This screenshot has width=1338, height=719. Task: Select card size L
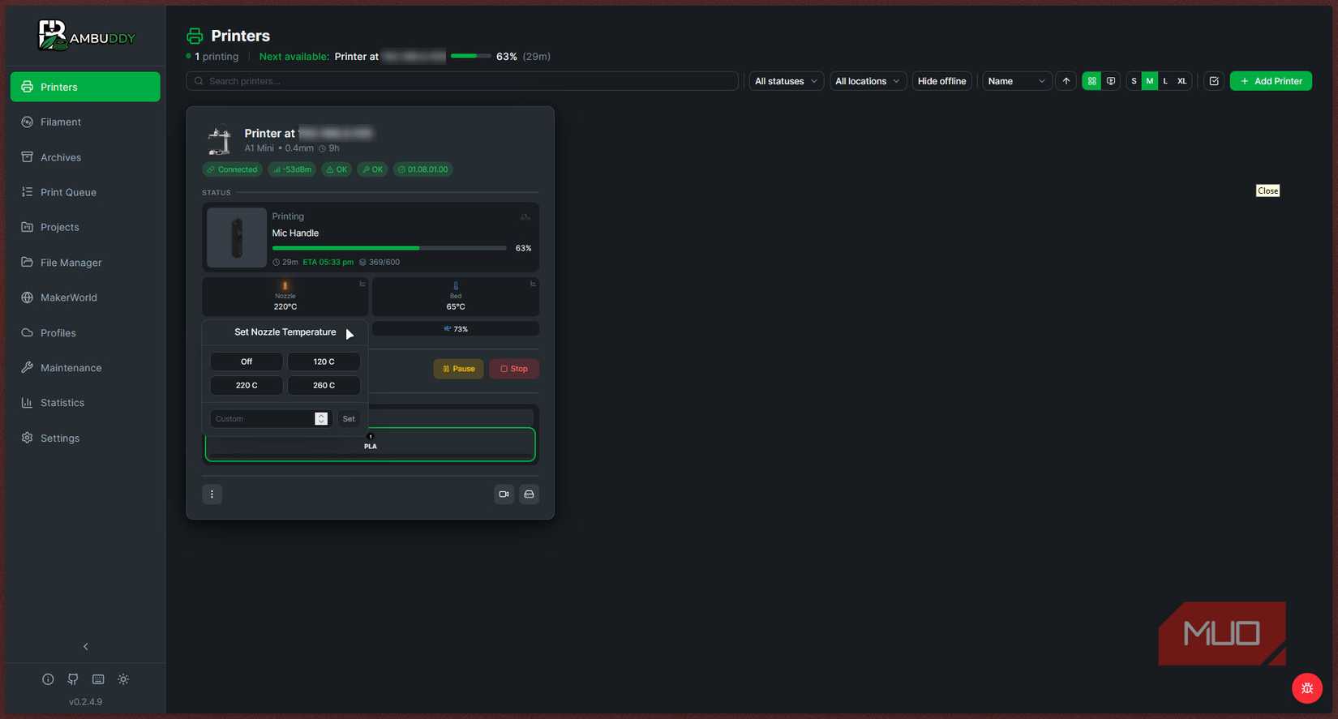(1165, 81)
